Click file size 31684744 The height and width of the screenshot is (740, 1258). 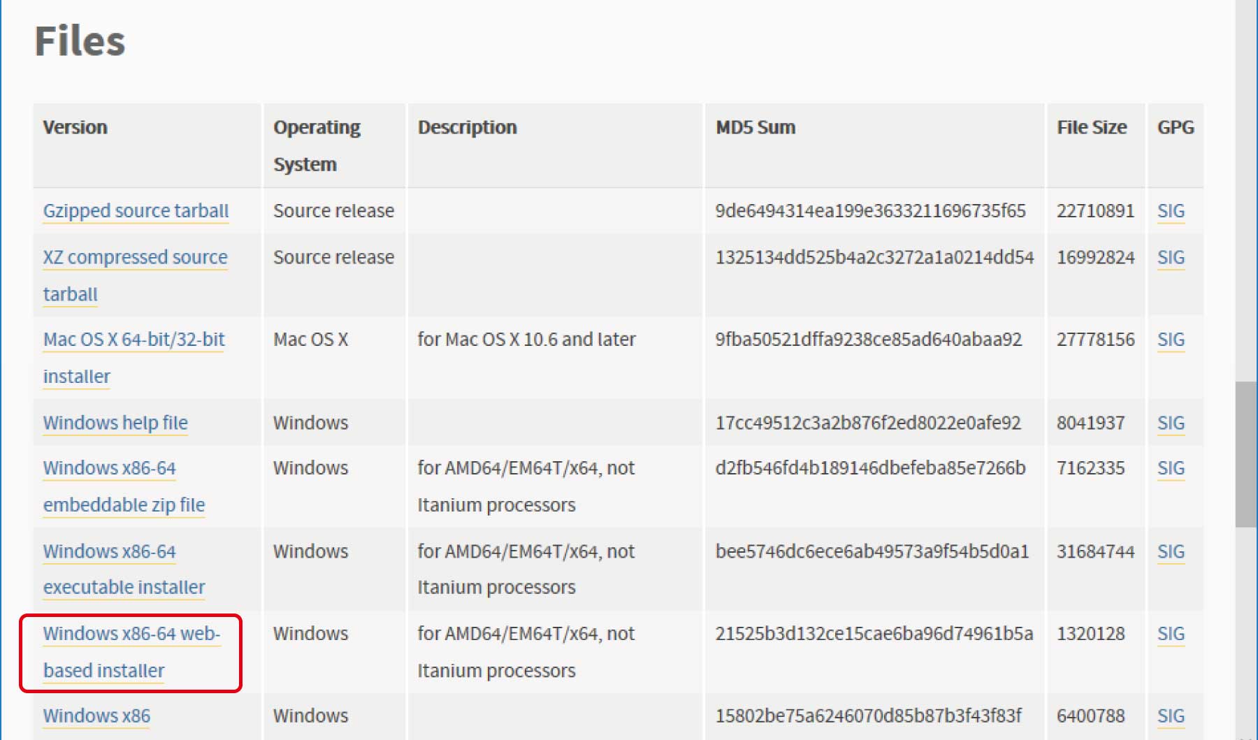tap(1095, 552)
